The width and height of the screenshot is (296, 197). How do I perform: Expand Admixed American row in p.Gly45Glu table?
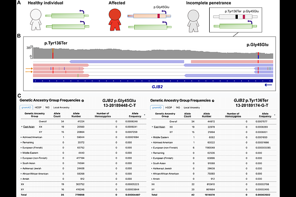pyautogui.click(x=21, y=137)
